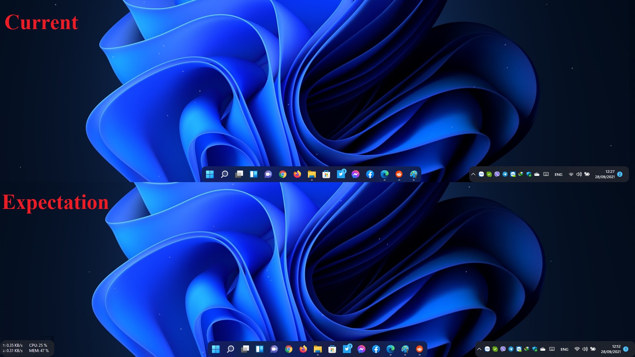This screenshot has height=357, width=635.
Task: Click the 12:12 clock and date
Action: coord(611,349)
